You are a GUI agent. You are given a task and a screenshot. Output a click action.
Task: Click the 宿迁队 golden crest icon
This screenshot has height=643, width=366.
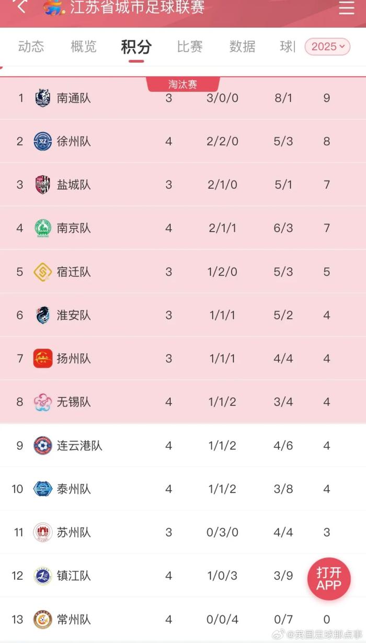(42, 272)
